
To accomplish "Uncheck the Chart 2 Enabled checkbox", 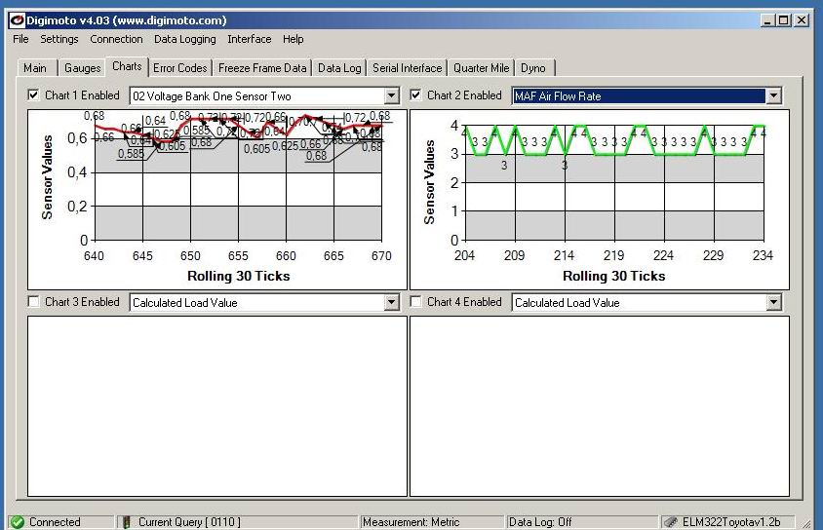I will [416, 95].
